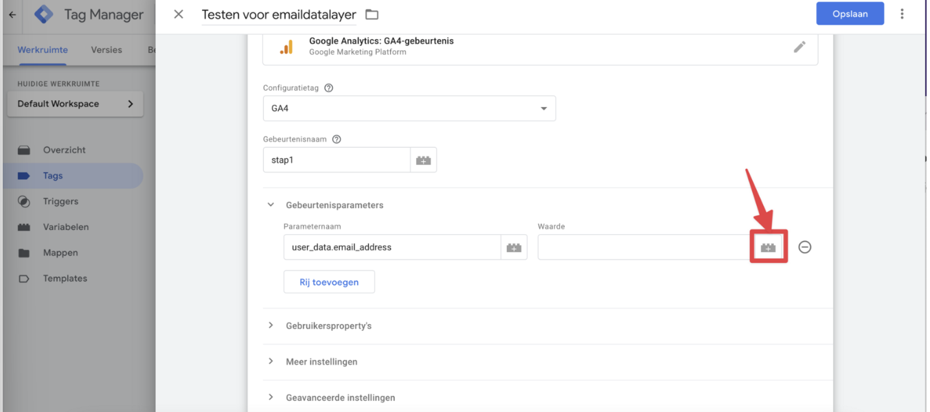Viewport: 930px width, 412px height.
Task: Open the Configuratietag GA4 dropdown
Action: coord(409,108)
